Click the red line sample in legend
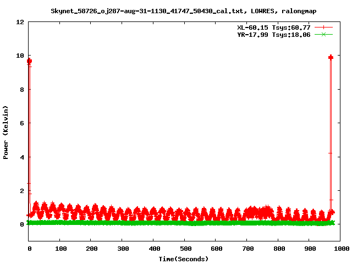Image resolution: width=352 pixels, height=264 pixels. pos(323,28)
